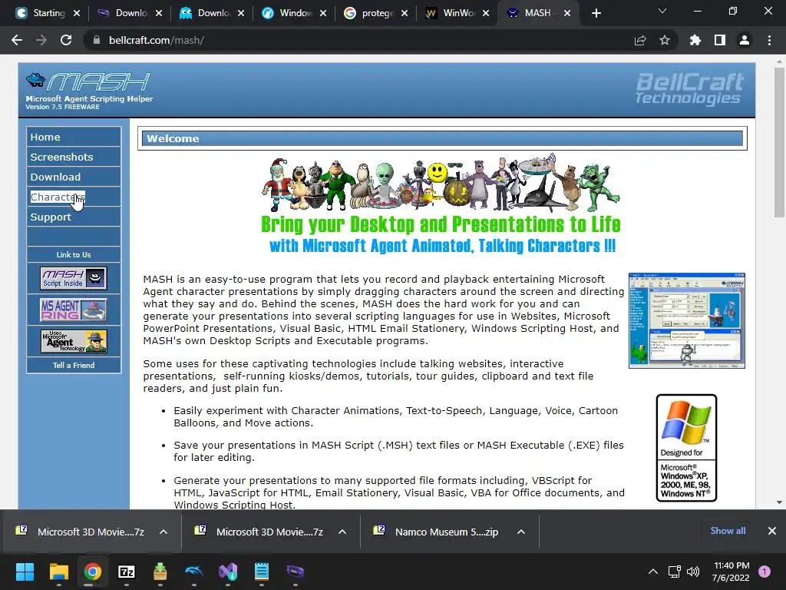Click the MASH Script Inside banner

tap(74, 278)
